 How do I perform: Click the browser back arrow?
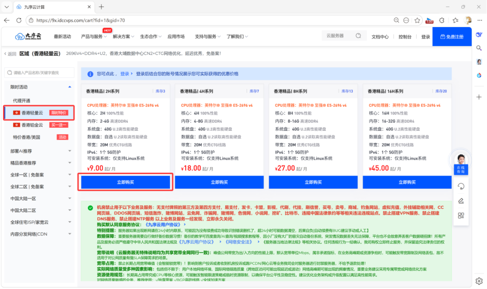7,20
